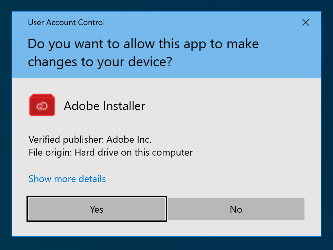Click the word 'computer' in the File origin line
The height and width of the screenshot is (250, 333).
(172, 153)
